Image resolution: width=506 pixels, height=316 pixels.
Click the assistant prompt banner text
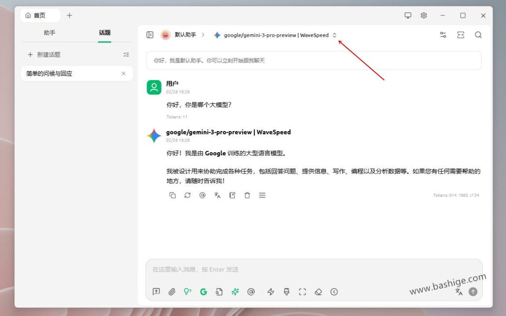[209, 60]
